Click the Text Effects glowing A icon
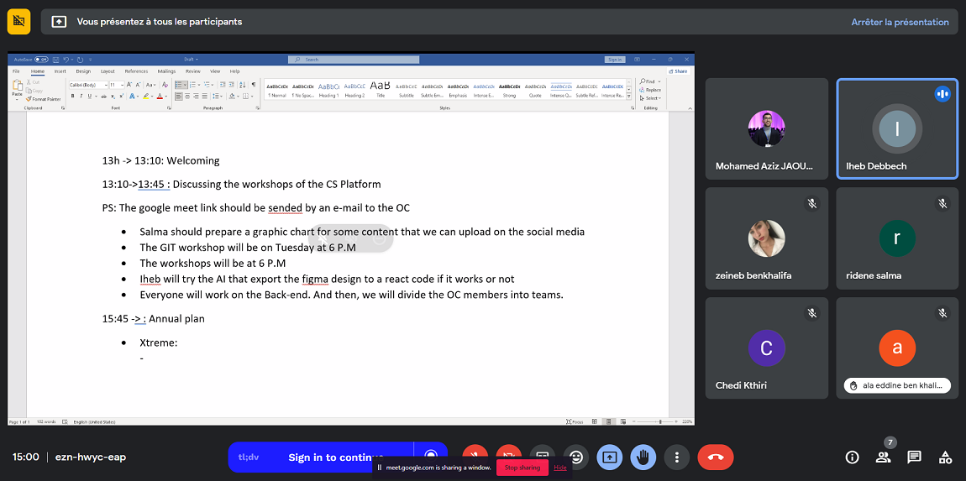Image resolution: width=966 pixels, height=481 pixels. click(x=132, y=96)
